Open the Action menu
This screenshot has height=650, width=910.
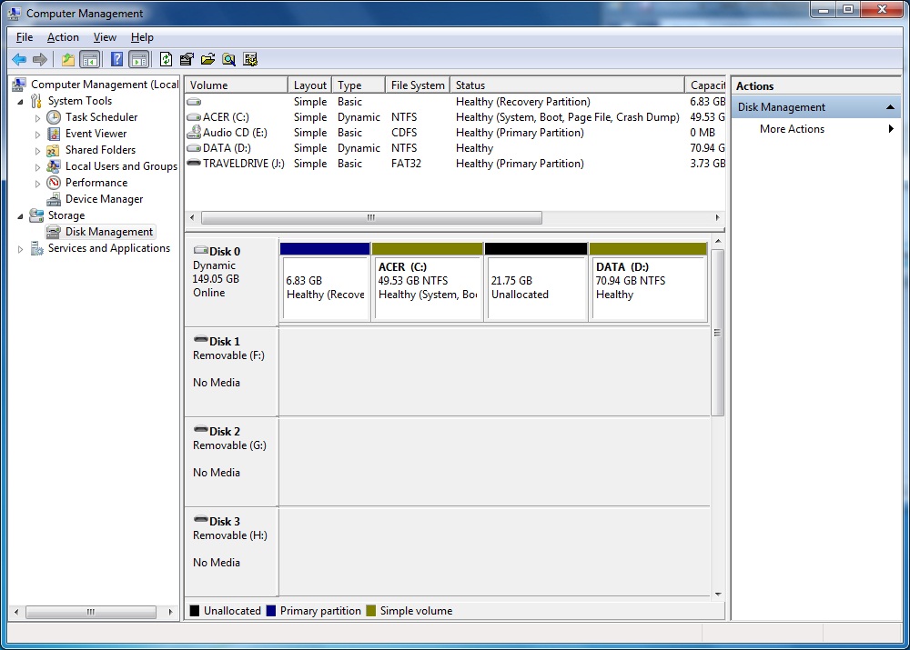point(63,37)
